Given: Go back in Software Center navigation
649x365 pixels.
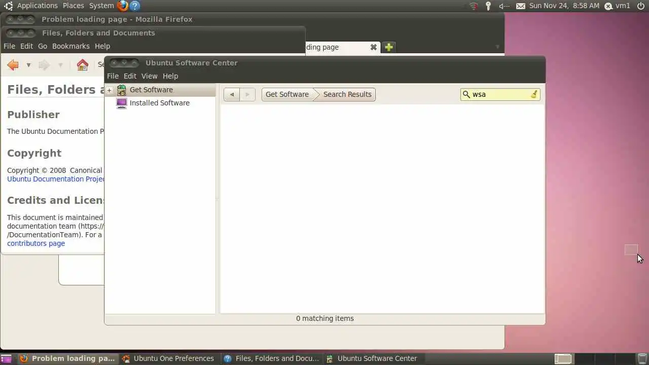Looking at the screenshot, I should click(232, 94).
